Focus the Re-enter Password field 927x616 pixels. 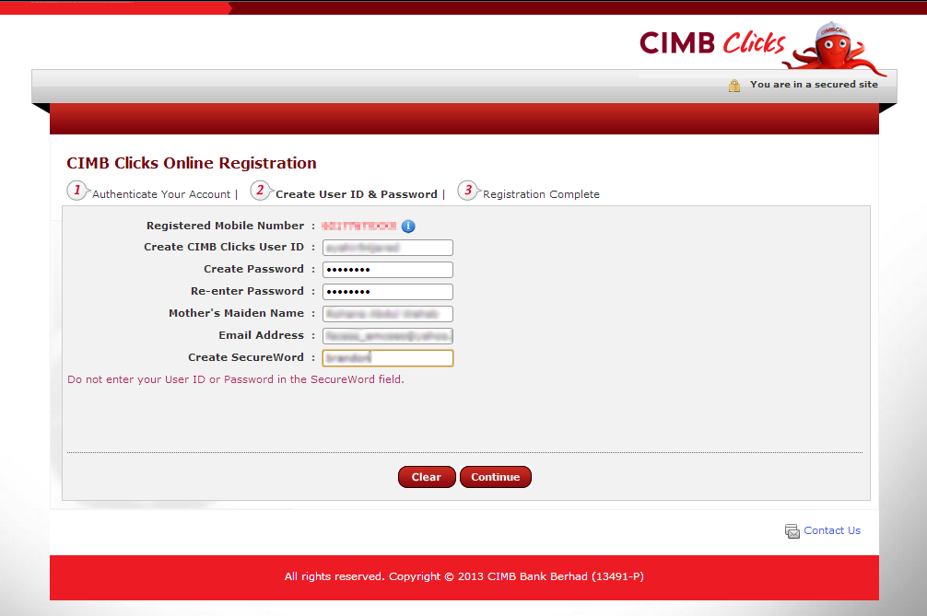pyautogui.click(x=388, y=292)
